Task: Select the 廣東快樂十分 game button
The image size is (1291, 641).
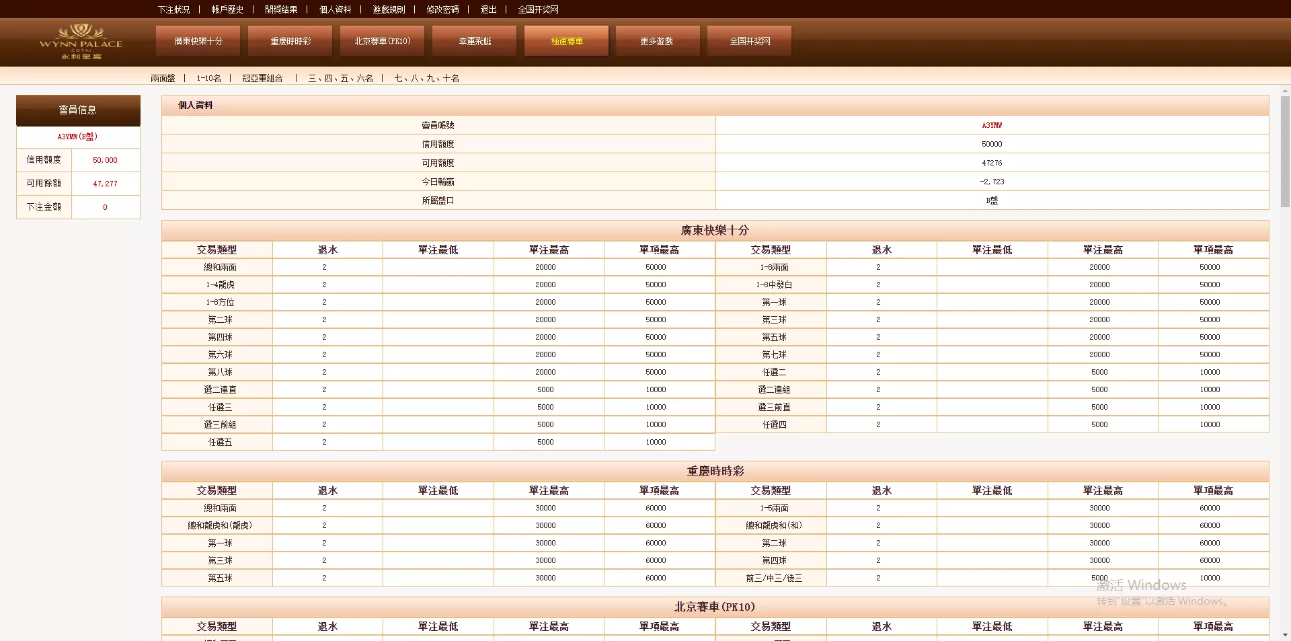Action: [x=198, y=41]
